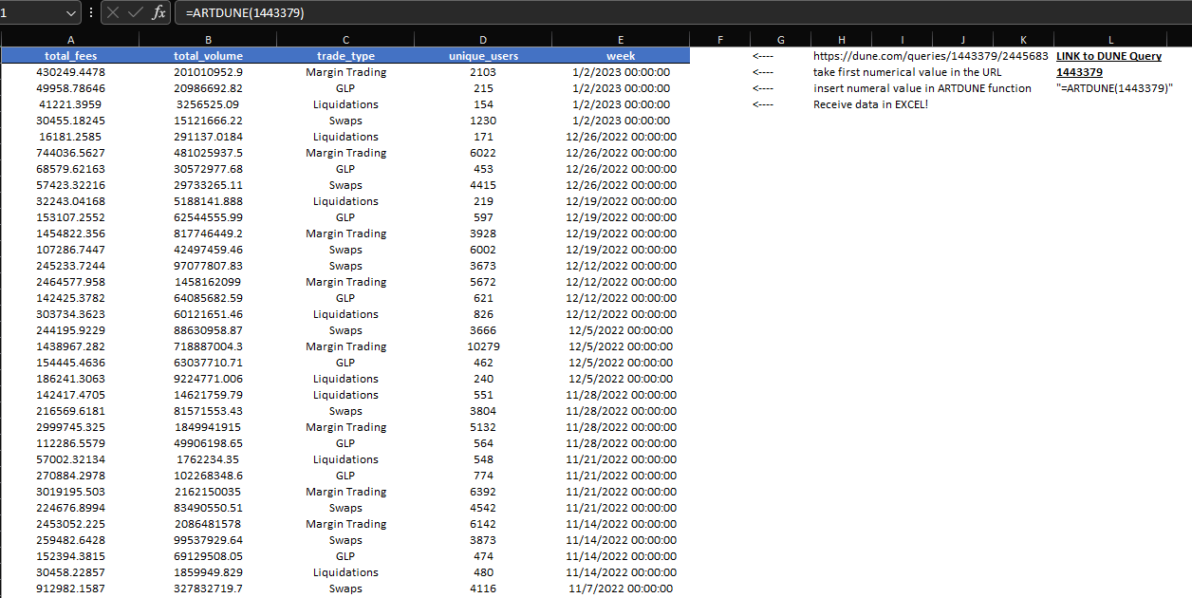Viewport: 1192px width, 598px height.
Task: Select column L header
Action: (1110, 40)
